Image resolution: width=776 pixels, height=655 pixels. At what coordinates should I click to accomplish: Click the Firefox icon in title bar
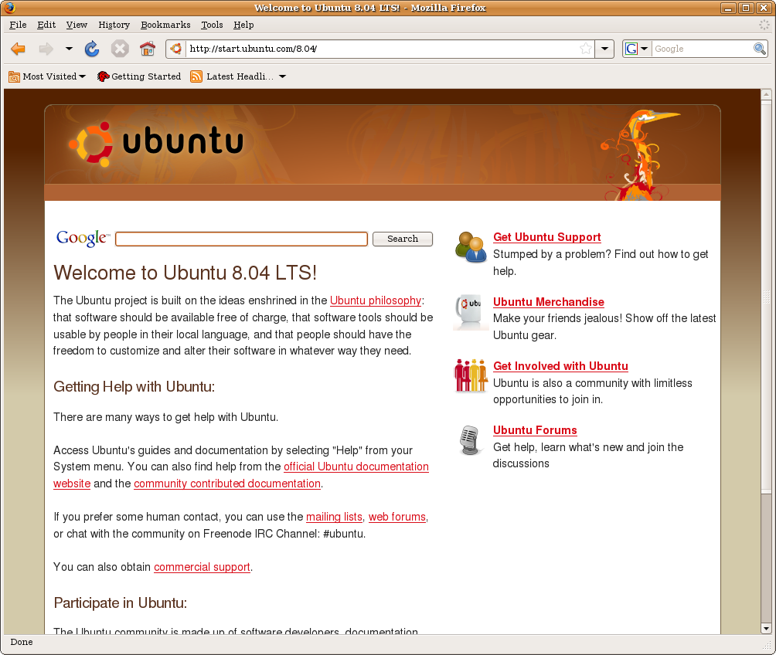9,8
